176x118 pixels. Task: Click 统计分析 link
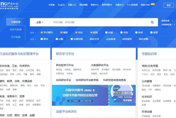[104, 74]
